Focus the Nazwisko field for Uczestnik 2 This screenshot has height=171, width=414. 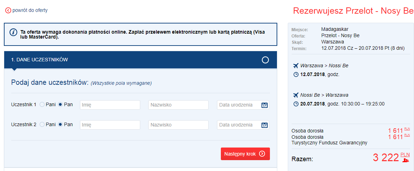[178, 125]
